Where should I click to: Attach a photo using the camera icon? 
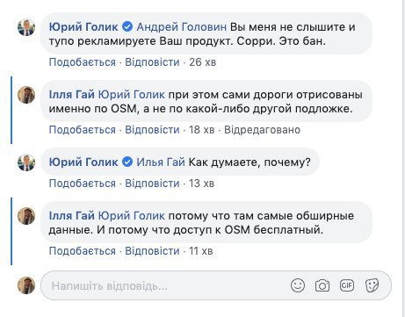pyautogui.click(x=322, y=285)
